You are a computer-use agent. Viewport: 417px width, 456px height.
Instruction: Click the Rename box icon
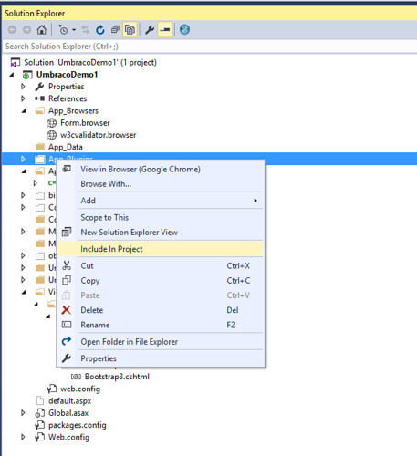click(67, 325)
